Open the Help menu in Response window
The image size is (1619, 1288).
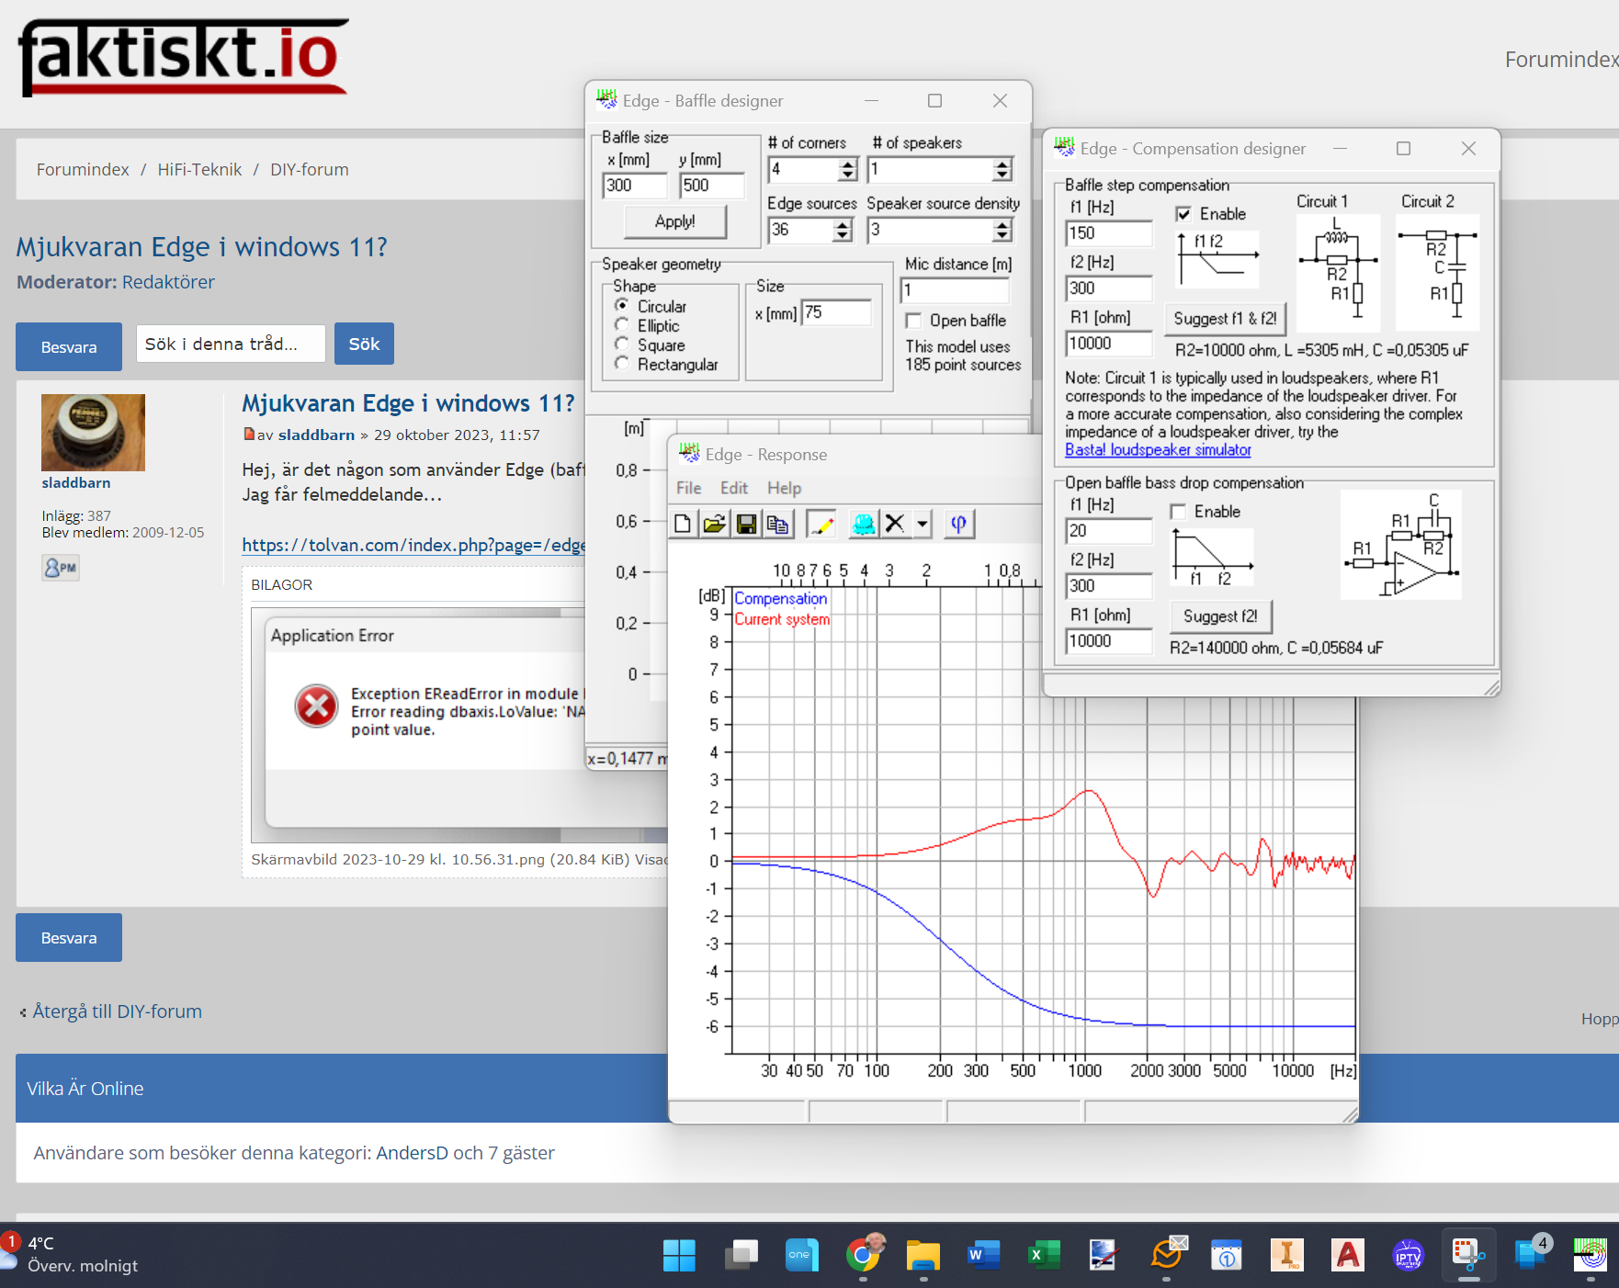point(784,488)
